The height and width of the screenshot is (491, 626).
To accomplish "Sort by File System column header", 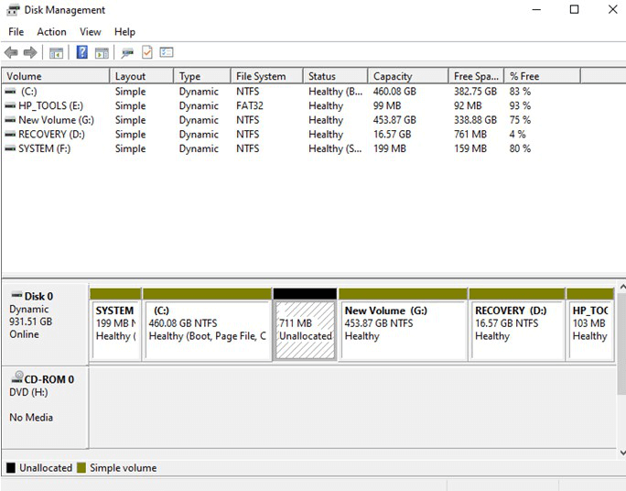I will point(267,76).
